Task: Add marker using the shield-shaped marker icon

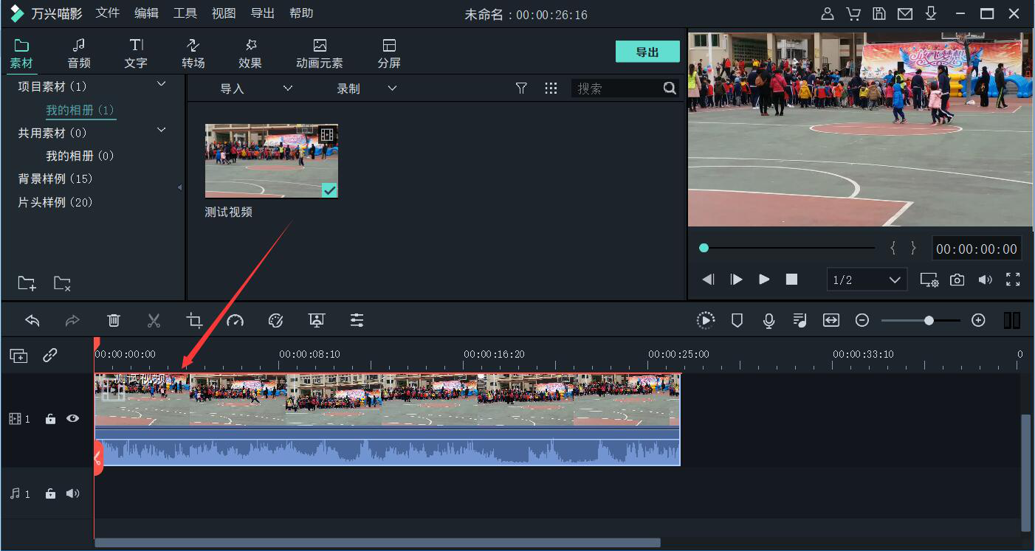Action: click(x=736, y=320)
